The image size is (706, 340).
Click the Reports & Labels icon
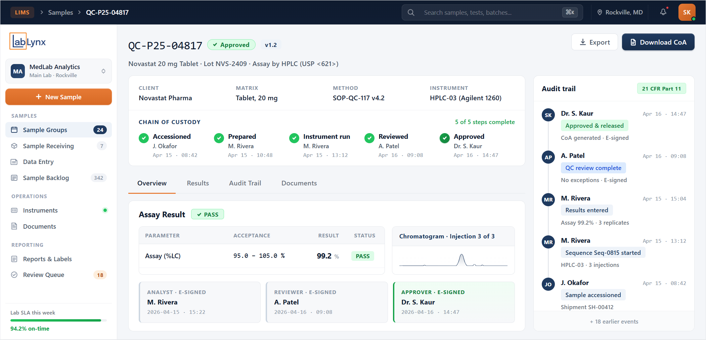coord(14,259)
